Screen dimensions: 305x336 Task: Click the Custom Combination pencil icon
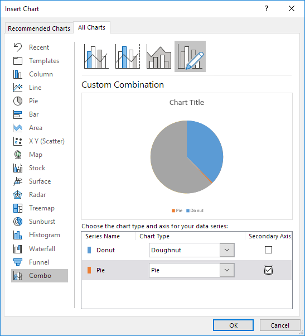[x=190, y=56]
